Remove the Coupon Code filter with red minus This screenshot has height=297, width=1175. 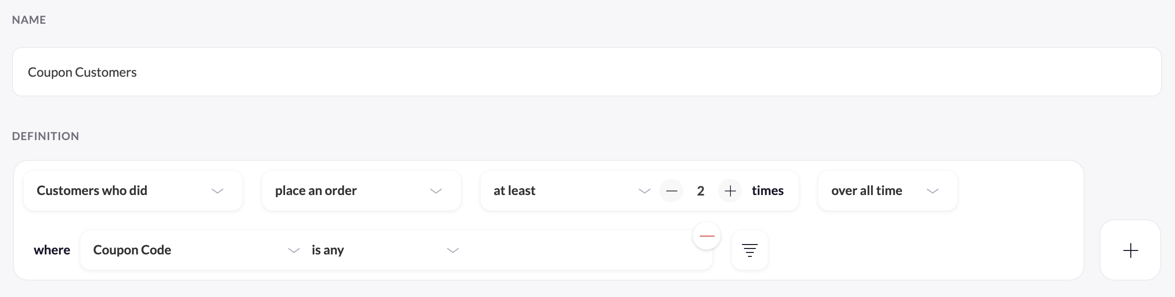[x=707, y=236]
